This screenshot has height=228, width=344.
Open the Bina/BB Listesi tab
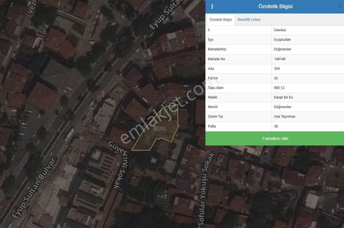coord(249,20)
